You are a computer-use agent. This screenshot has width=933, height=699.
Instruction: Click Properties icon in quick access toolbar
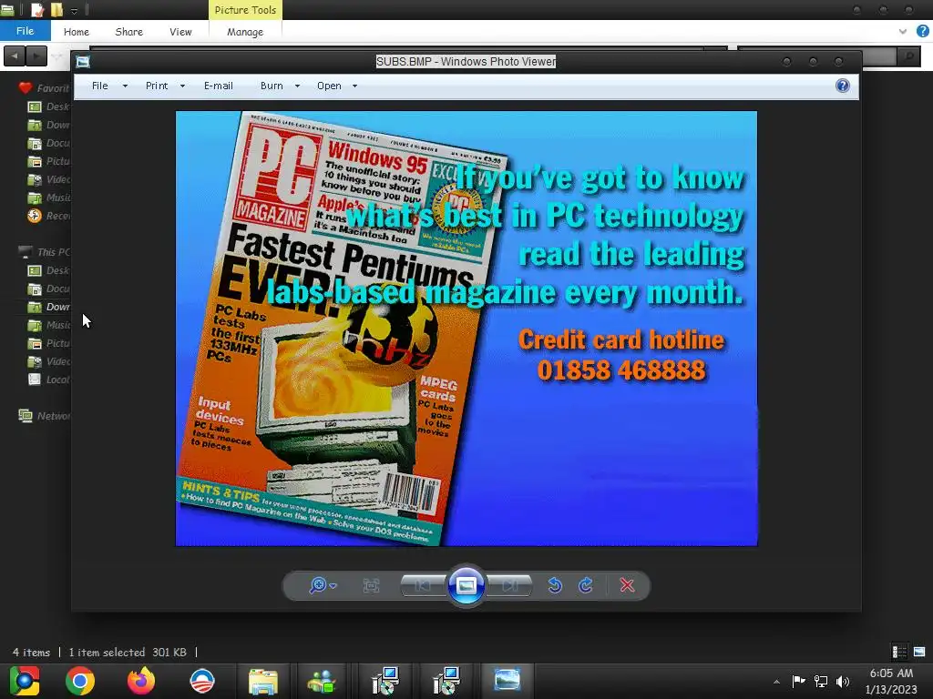(36, 9)
